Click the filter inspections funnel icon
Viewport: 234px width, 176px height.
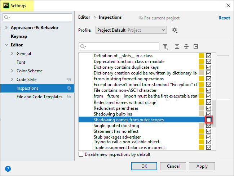[165, 46]
